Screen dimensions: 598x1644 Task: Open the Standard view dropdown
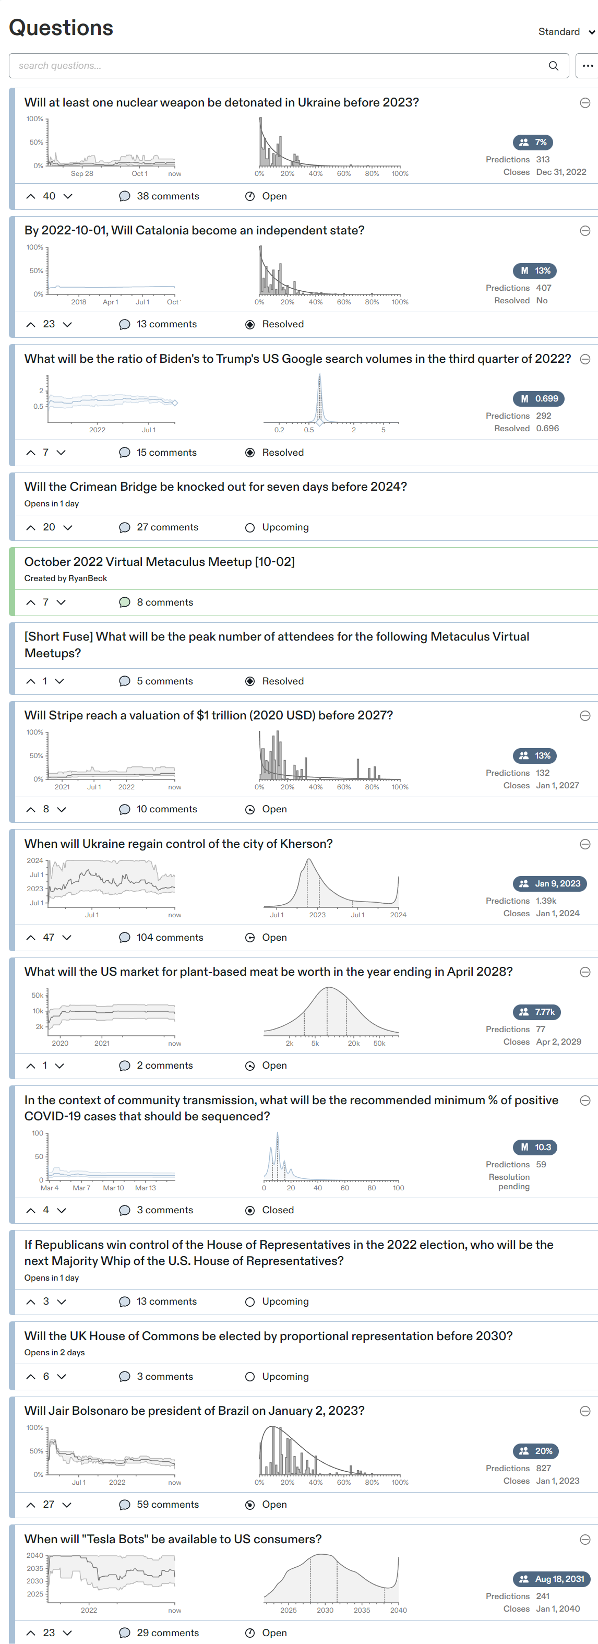[566, 32]
